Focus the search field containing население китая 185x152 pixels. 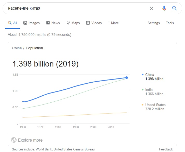pyautogui.click(x=77, y=8)
